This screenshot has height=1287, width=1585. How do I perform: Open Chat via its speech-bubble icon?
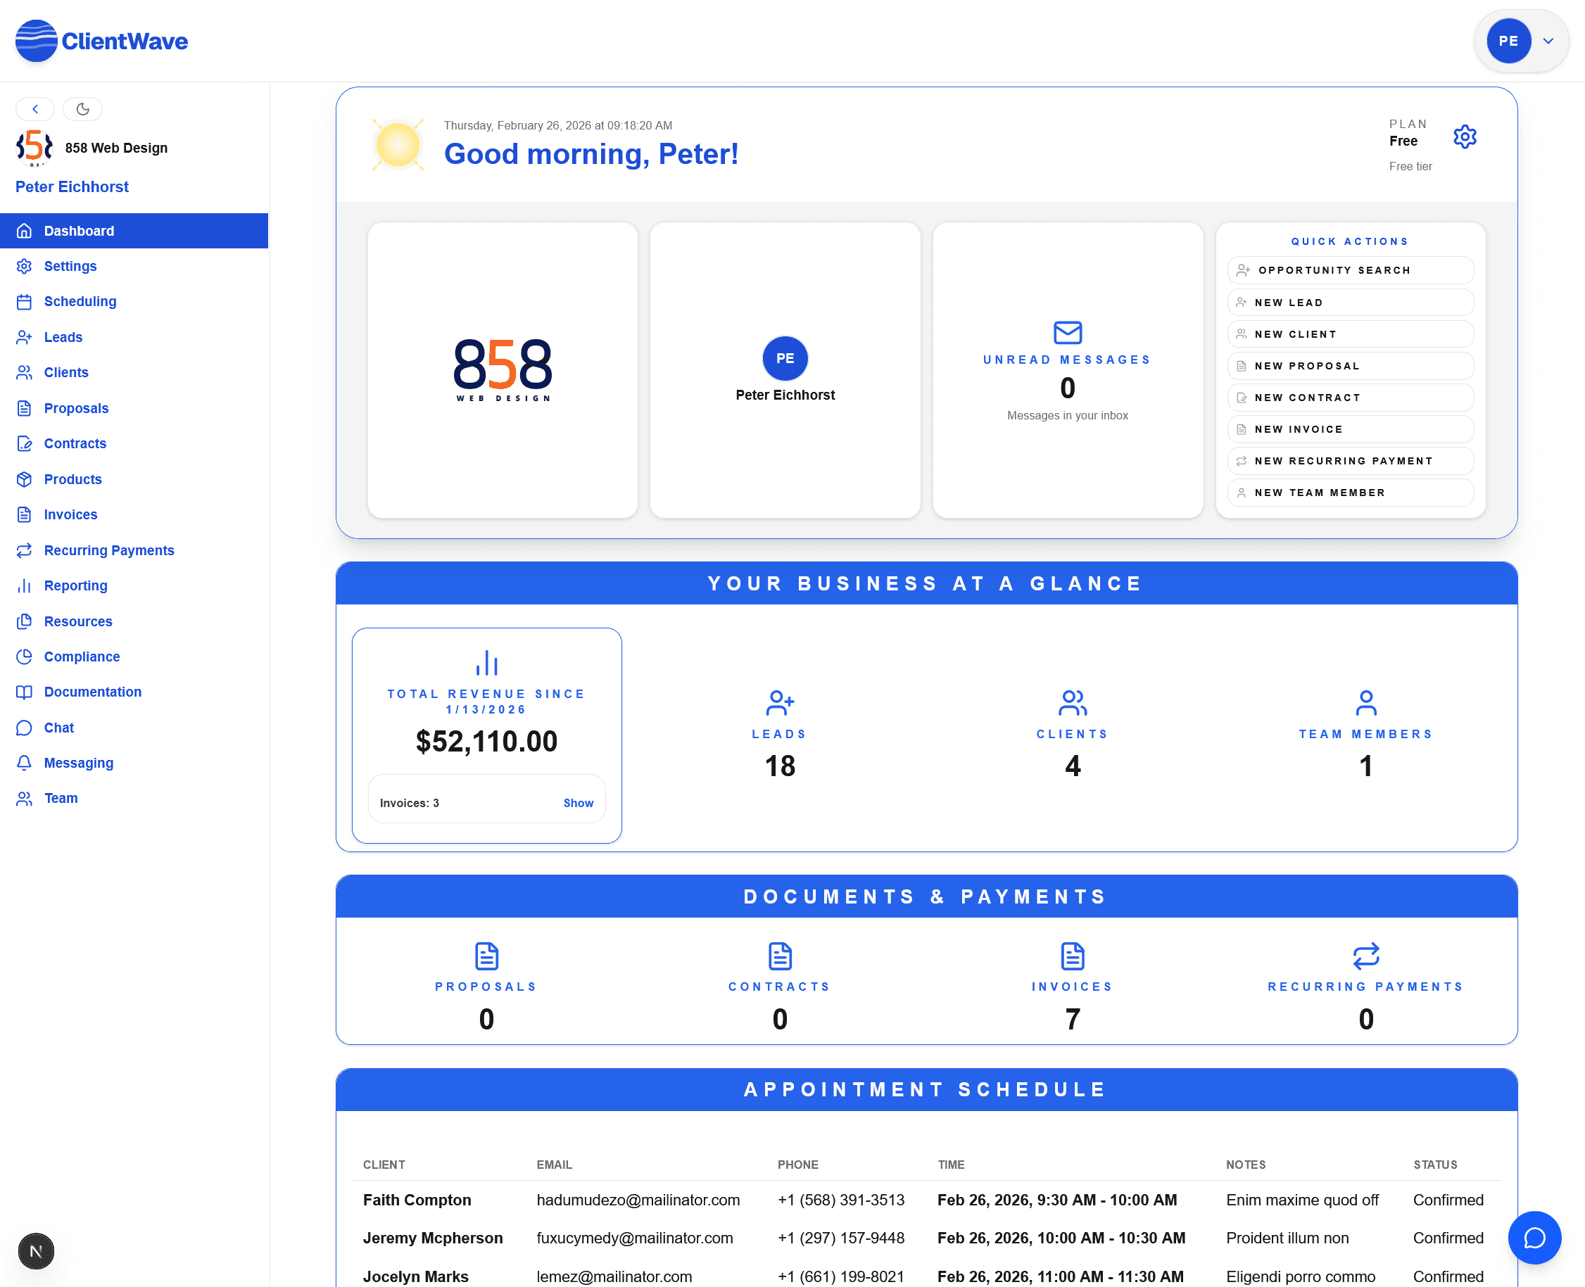(x=25, y=728)
